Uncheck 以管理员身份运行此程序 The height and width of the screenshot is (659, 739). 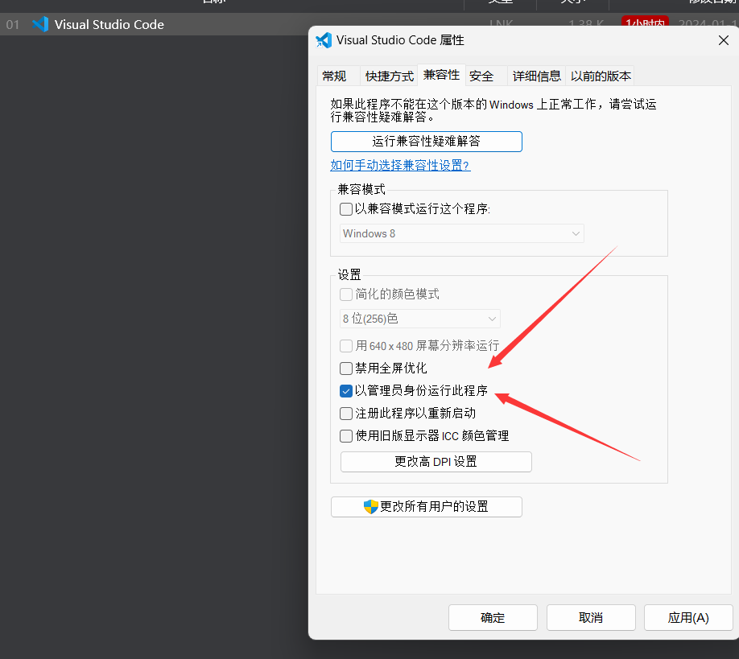pyautogui.click(x=346, y=391)
